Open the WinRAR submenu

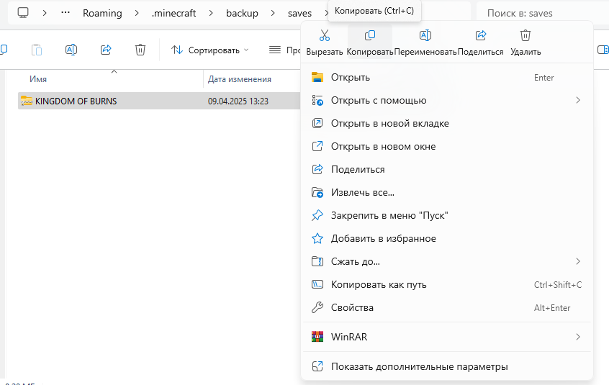coord(447,337)
